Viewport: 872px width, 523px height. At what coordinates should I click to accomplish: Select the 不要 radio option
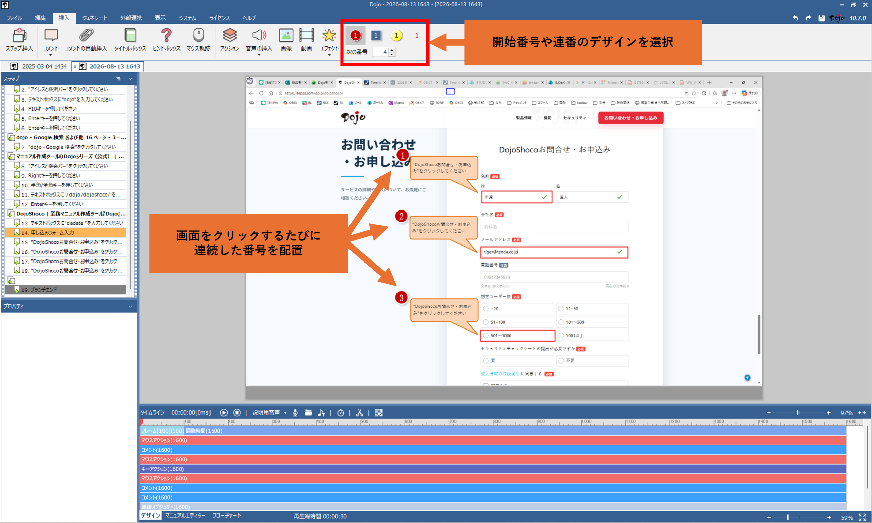pos(561,360)
